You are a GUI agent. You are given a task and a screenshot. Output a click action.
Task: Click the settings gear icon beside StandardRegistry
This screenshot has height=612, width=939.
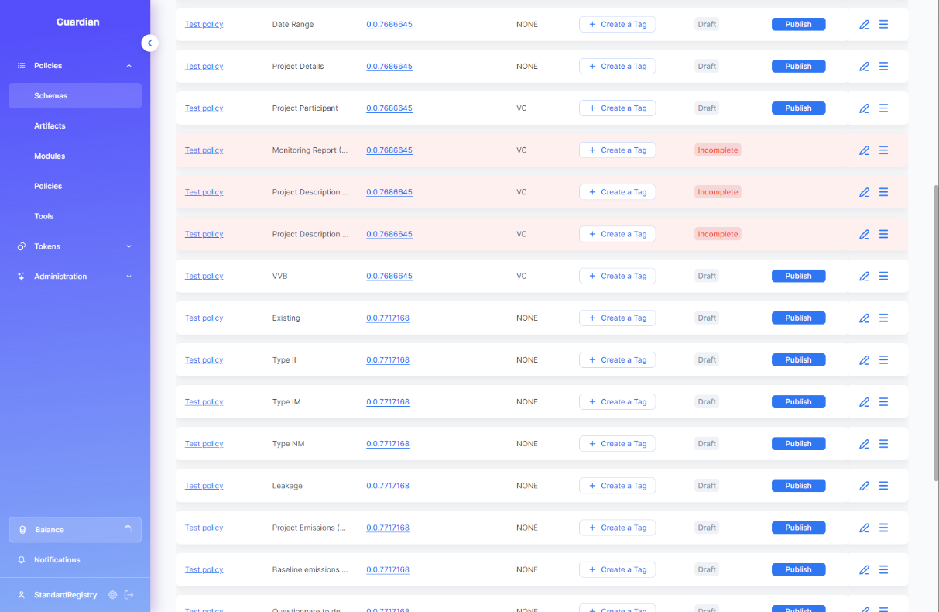(113, 595)
